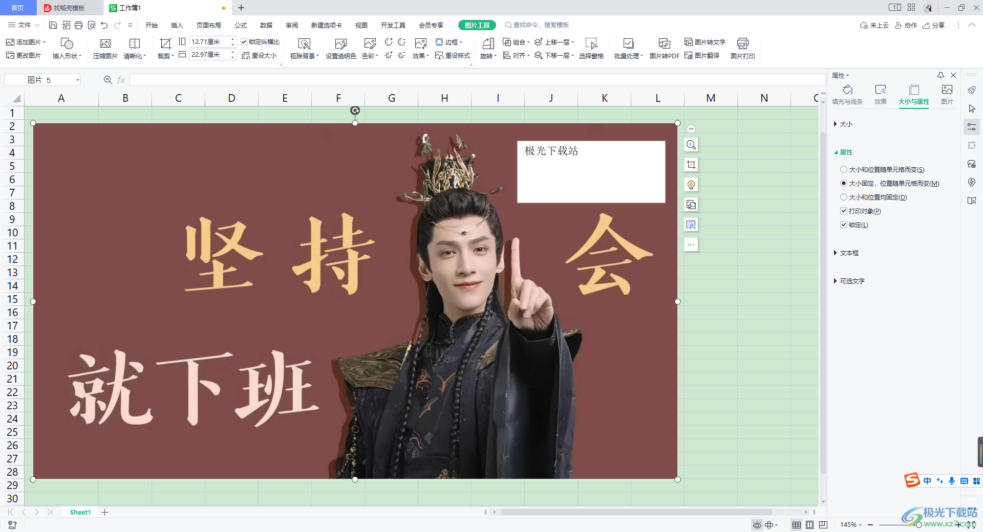Click 图片转文字 picture to text

click(x=705, y=42)
